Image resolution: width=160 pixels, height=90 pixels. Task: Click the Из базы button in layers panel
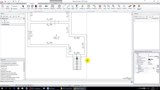click(x=5, y=16)
